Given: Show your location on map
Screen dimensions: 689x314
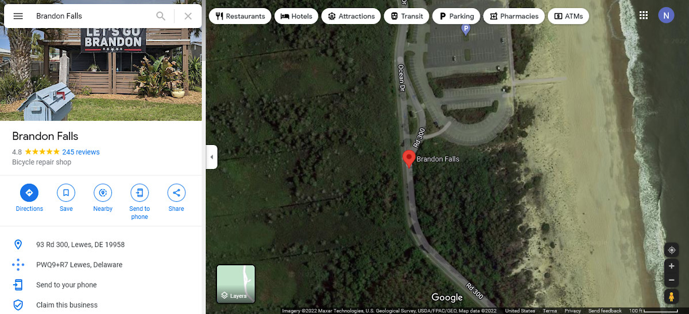Looking at the screenshot, I should [x=671, y=250].
